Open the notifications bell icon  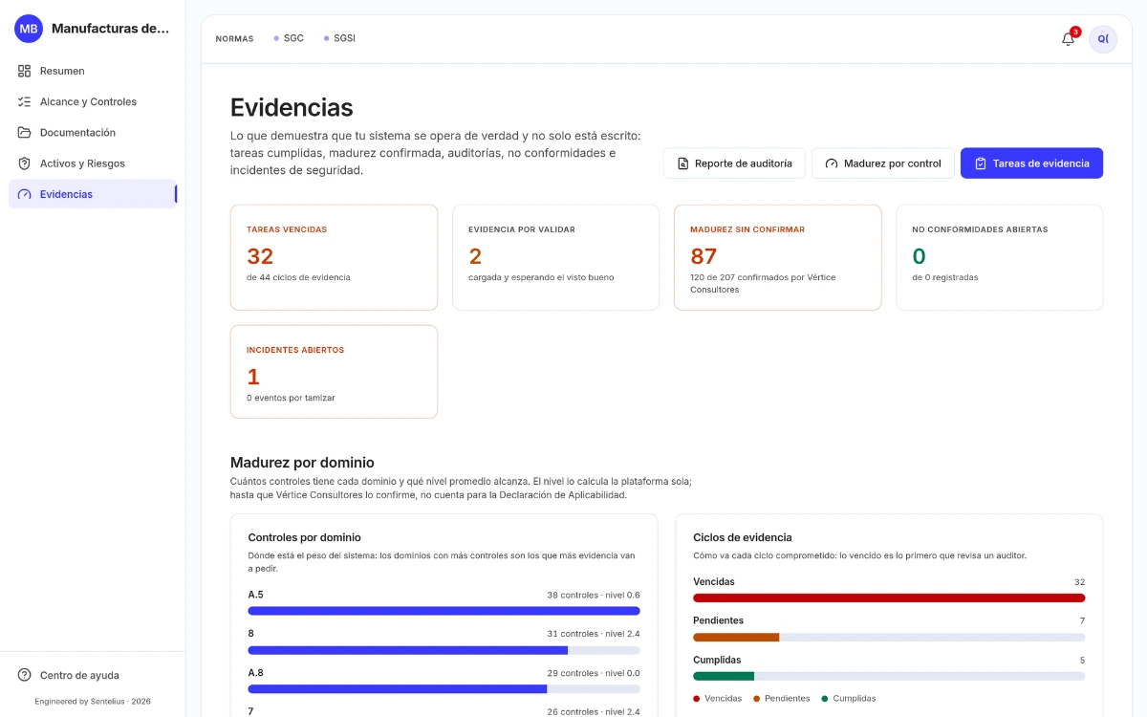click(x=1068, y=39)
